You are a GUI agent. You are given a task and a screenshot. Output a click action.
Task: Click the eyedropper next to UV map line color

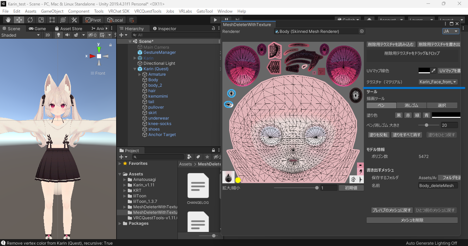tap(433, 71)
